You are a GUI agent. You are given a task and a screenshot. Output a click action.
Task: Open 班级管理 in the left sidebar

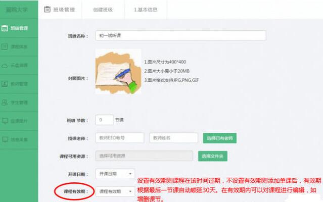tap(18, 28)
